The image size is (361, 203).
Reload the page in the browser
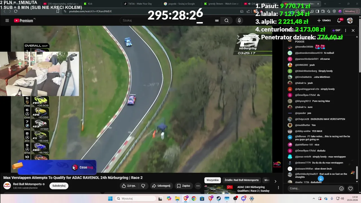(16, 11)
